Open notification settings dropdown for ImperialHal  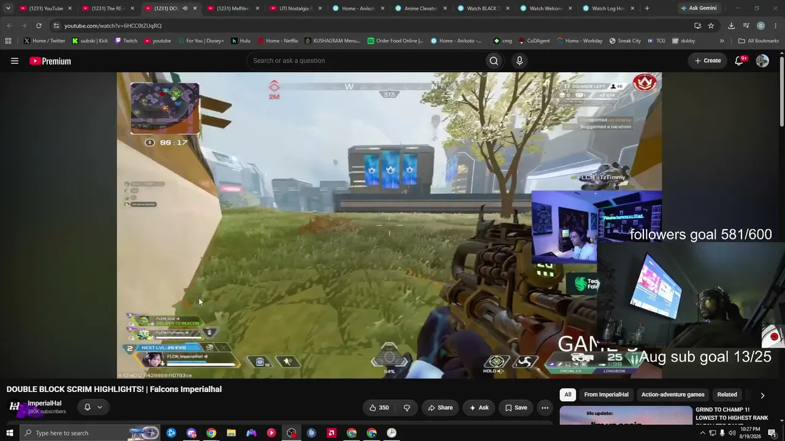click(x=93, y=407)
